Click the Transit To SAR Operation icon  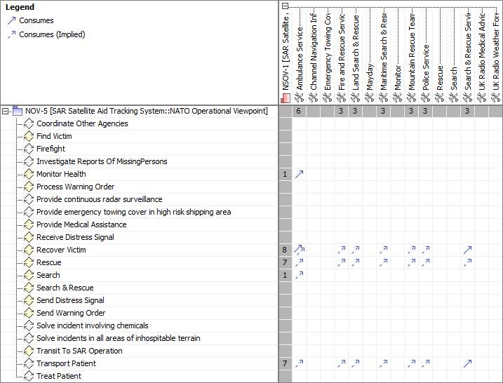(x=29, y=351)
